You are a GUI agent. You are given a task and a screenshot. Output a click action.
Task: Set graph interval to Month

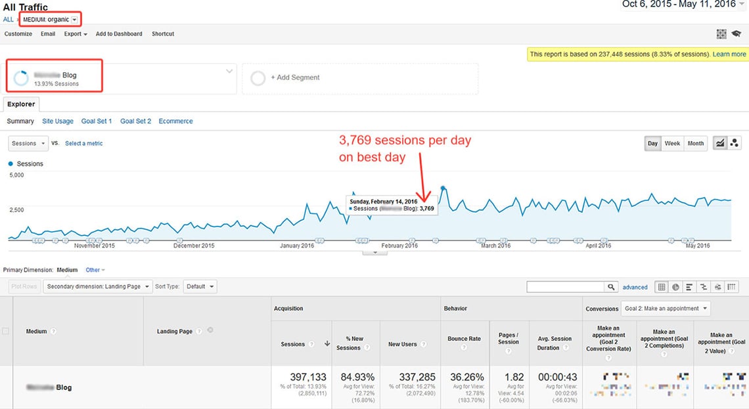(x=696, y=143)
